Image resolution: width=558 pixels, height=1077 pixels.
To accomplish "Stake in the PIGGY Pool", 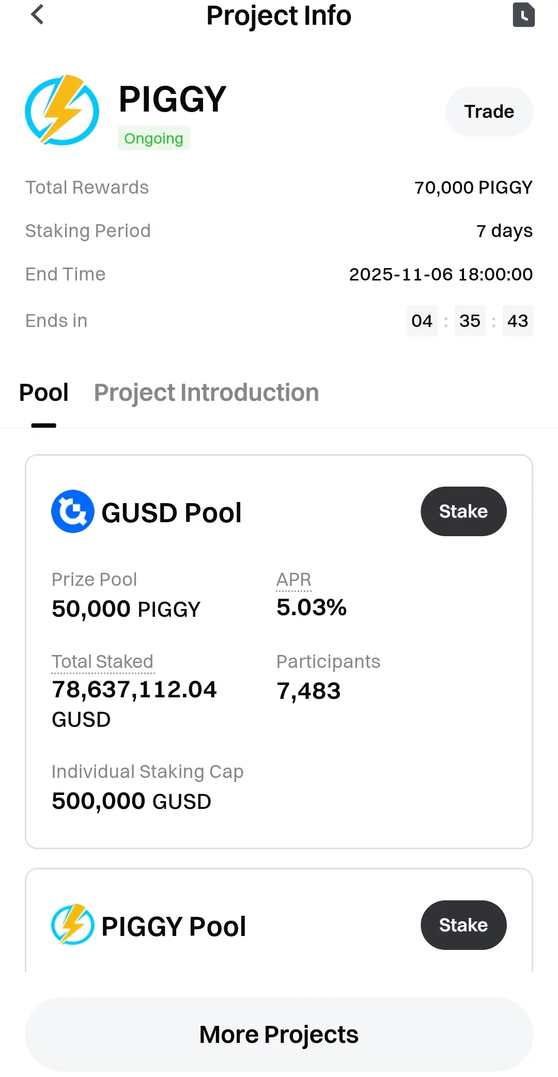I will click(x=463, y=925).
